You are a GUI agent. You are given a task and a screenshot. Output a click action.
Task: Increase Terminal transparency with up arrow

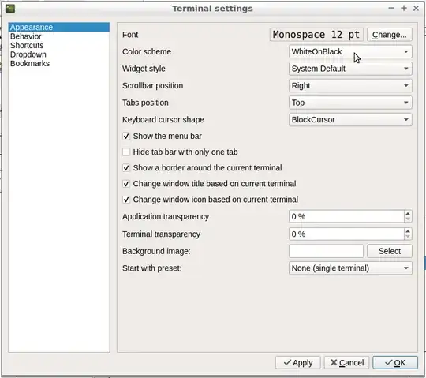pyautogui.click(x=408, y=231)
